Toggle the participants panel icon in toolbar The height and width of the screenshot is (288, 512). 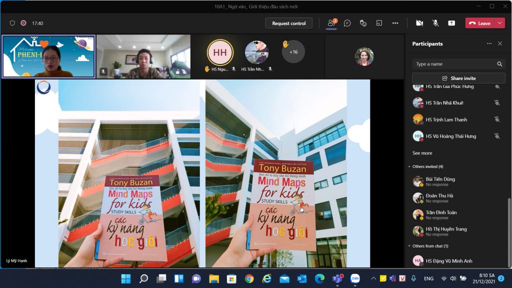click(331, 23)
